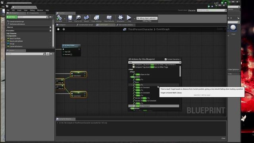The height and width of the screenshot is (143, 254).
Task: Toggle view options eye in My Blueprint panel
Action: pos(50,17)
